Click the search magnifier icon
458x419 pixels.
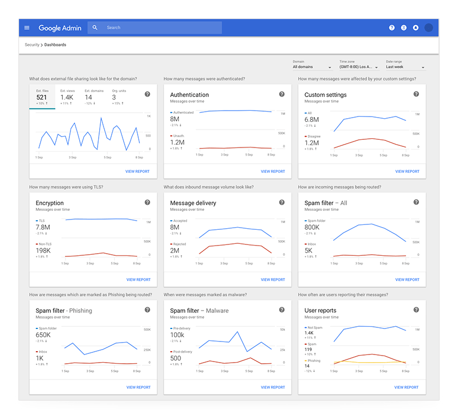[x=95, y=28]
